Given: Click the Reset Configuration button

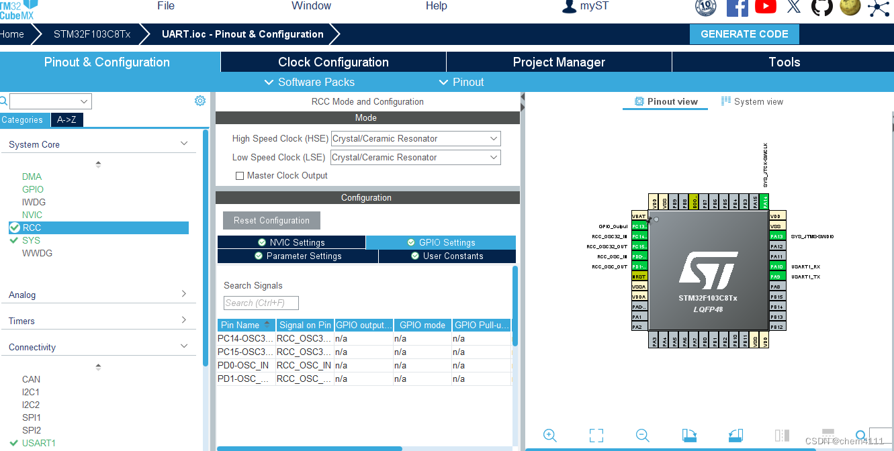Looking at the screenshot, I should (x=271, y=220).
